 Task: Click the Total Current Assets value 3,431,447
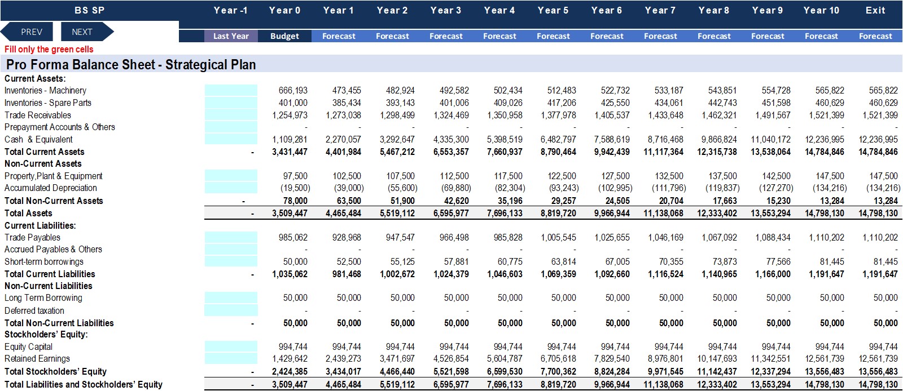tap(290, 152)
